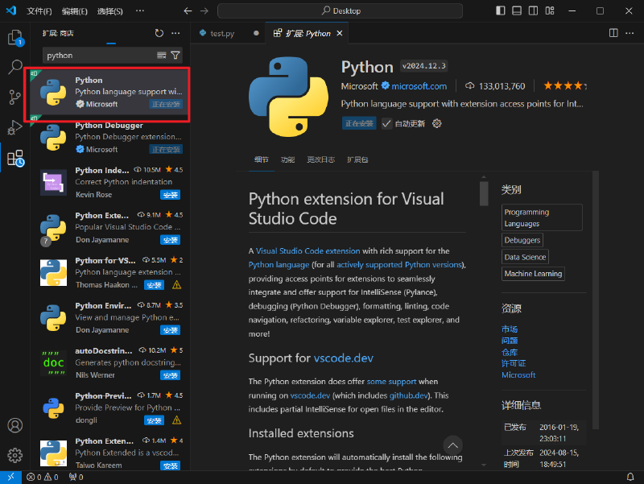Select the 更改日志 changelog tab

[x=320, y=159]
